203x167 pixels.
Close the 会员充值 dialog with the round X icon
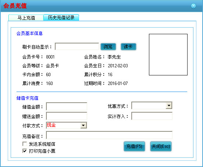coord(193,6)
